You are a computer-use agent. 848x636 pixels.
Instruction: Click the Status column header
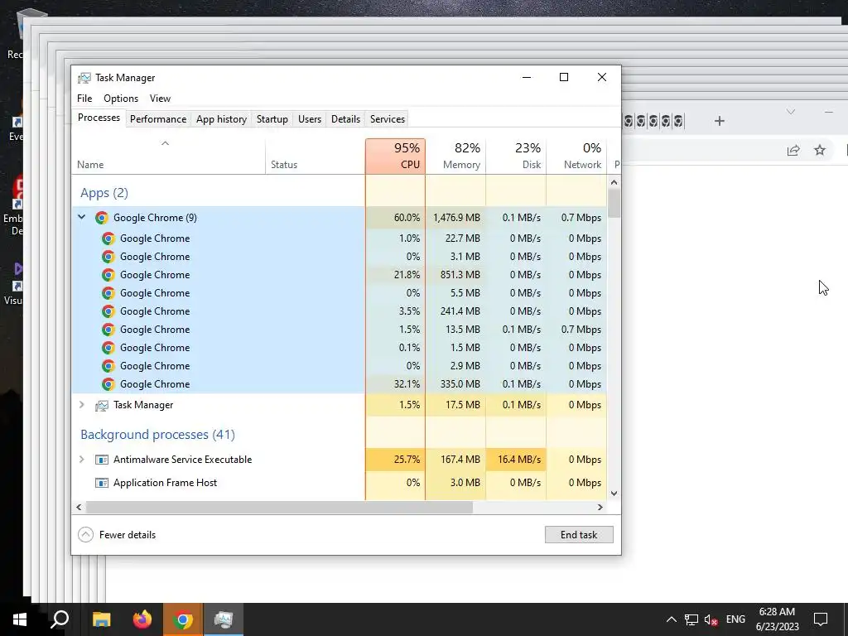(x=316, y=157)
